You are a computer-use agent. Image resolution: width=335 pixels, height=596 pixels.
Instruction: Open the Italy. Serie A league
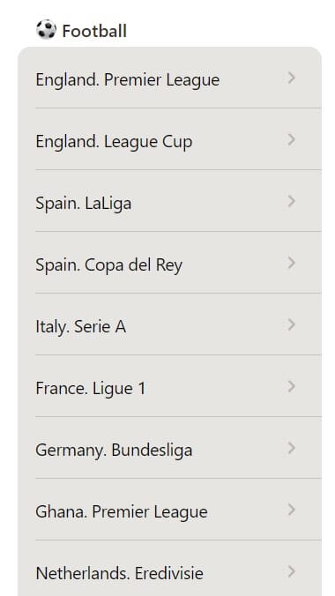[x=169, y=324]
